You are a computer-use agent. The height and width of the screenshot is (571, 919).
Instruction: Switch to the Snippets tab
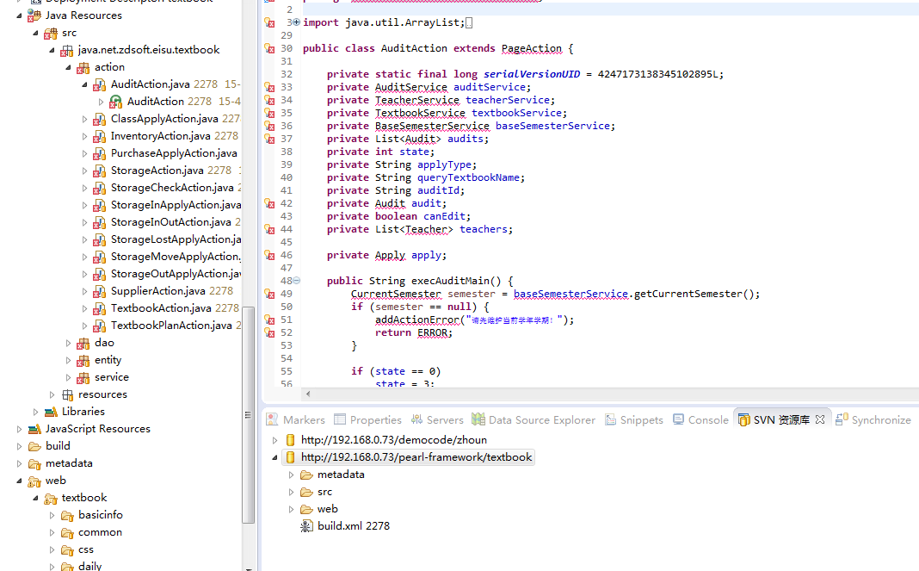tap(634, 420)
